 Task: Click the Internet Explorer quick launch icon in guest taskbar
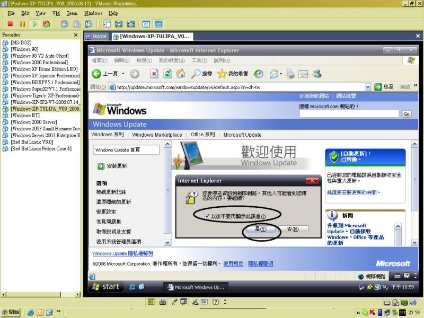click(132, 287)
